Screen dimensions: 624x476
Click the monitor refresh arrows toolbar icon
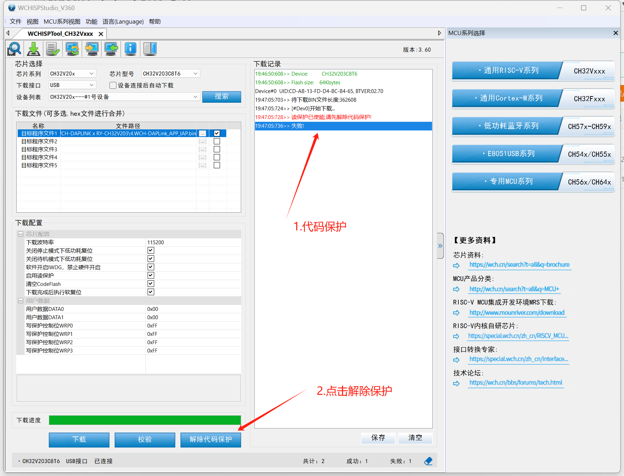(72, 49)
